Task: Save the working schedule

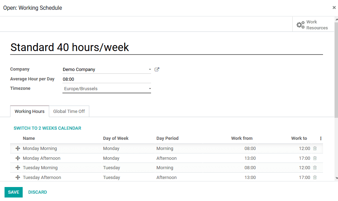Action: [14, 192]
